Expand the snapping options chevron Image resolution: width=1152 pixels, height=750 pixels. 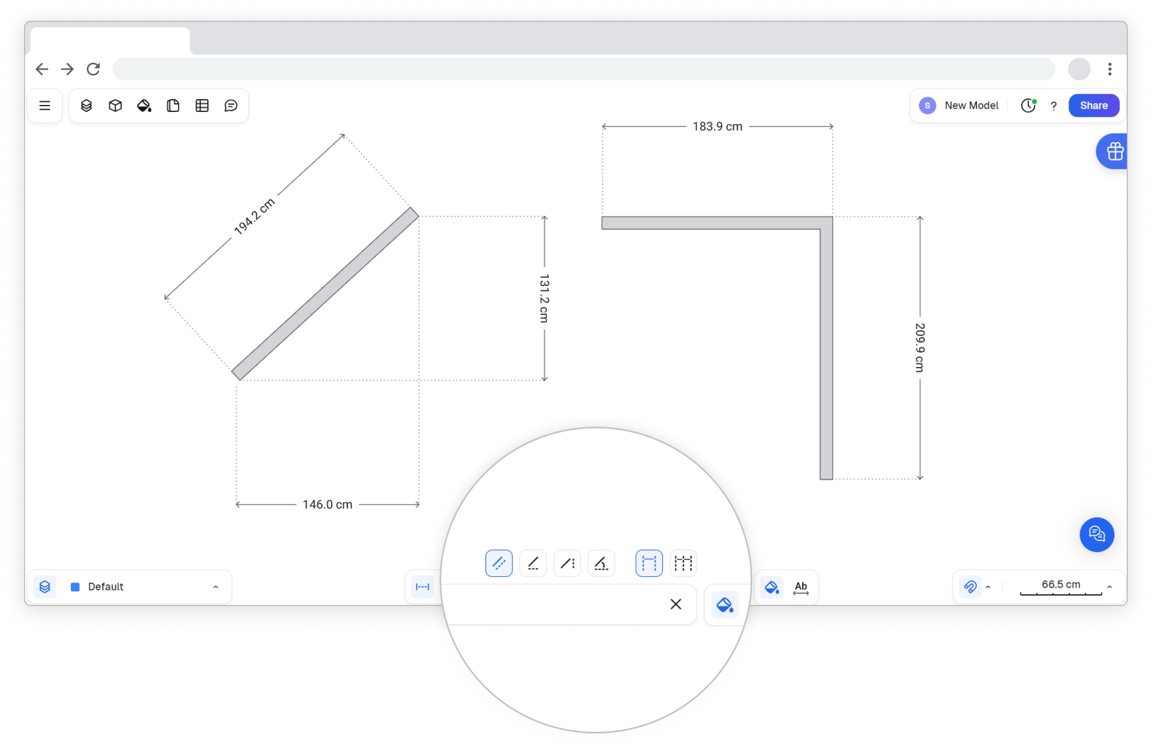(x=988, y=587)
